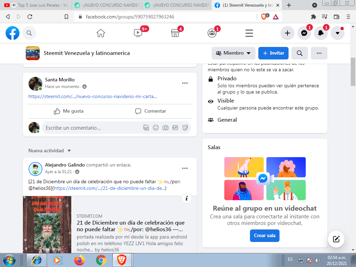Go to Facebook Home icon
Viewport: 356px width, 267px height.
point(101,33)
